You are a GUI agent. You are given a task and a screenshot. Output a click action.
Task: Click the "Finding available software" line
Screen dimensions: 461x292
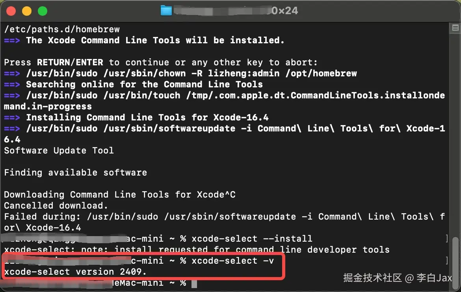(75, 172)
